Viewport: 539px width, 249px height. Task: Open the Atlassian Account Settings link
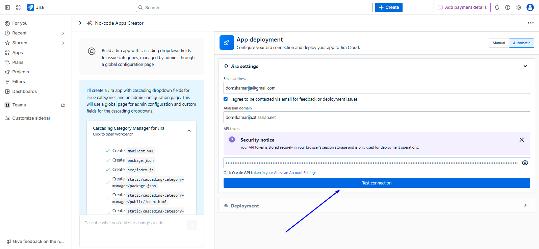[295, 173]
